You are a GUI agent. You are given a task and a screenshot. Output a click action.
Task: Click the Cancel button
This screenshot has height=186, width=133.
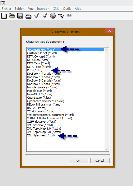(x=100, y=161)
